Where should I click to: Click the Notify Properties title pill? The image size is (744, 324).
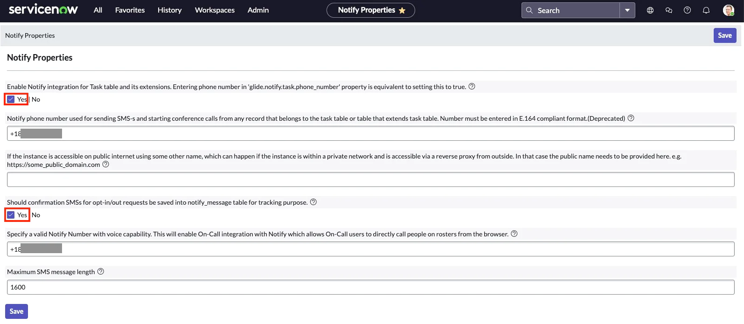click(371, 10)
